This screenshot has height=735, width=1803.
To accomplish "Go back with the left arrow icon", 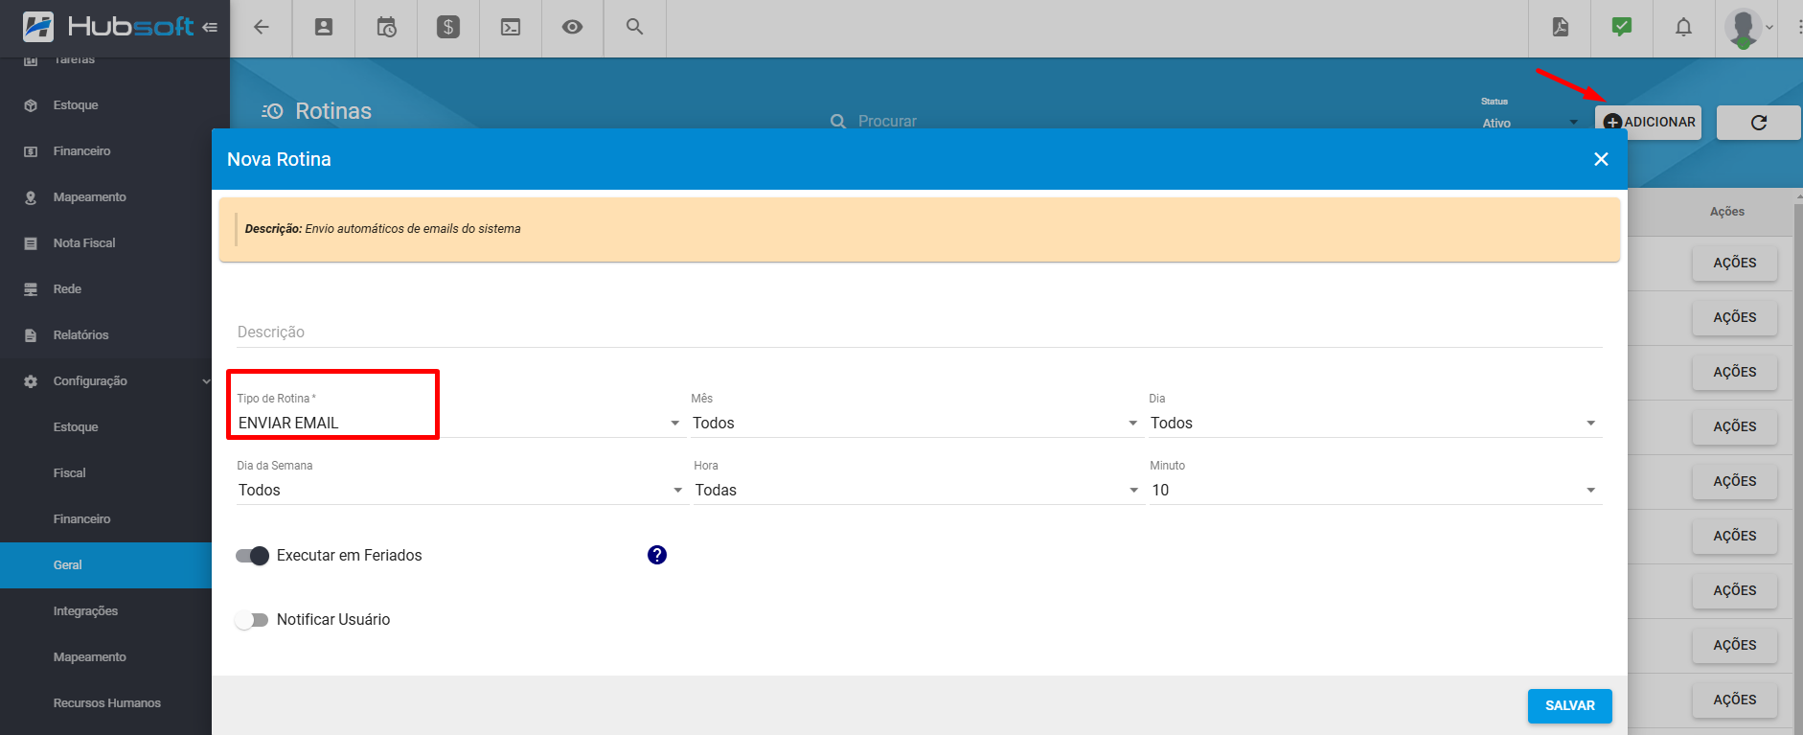I will coord(261,27).
